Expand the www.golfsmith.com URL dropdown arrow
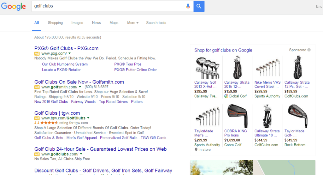This screenshot has height=175, width=323. (80, 87)
